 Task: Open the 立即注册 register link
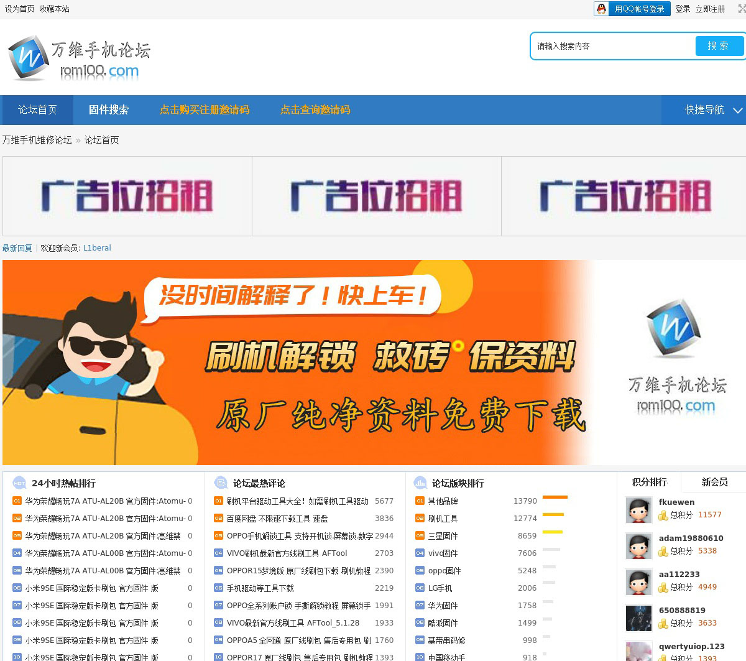(710, 9)
